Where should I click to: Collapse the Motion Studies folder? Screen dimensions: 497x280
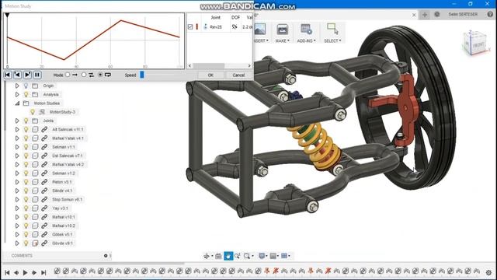click(x=17, y=103)
